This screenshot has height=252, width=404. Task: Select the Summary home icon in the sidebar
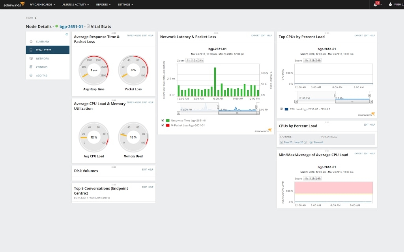click(x=31, y=41)
